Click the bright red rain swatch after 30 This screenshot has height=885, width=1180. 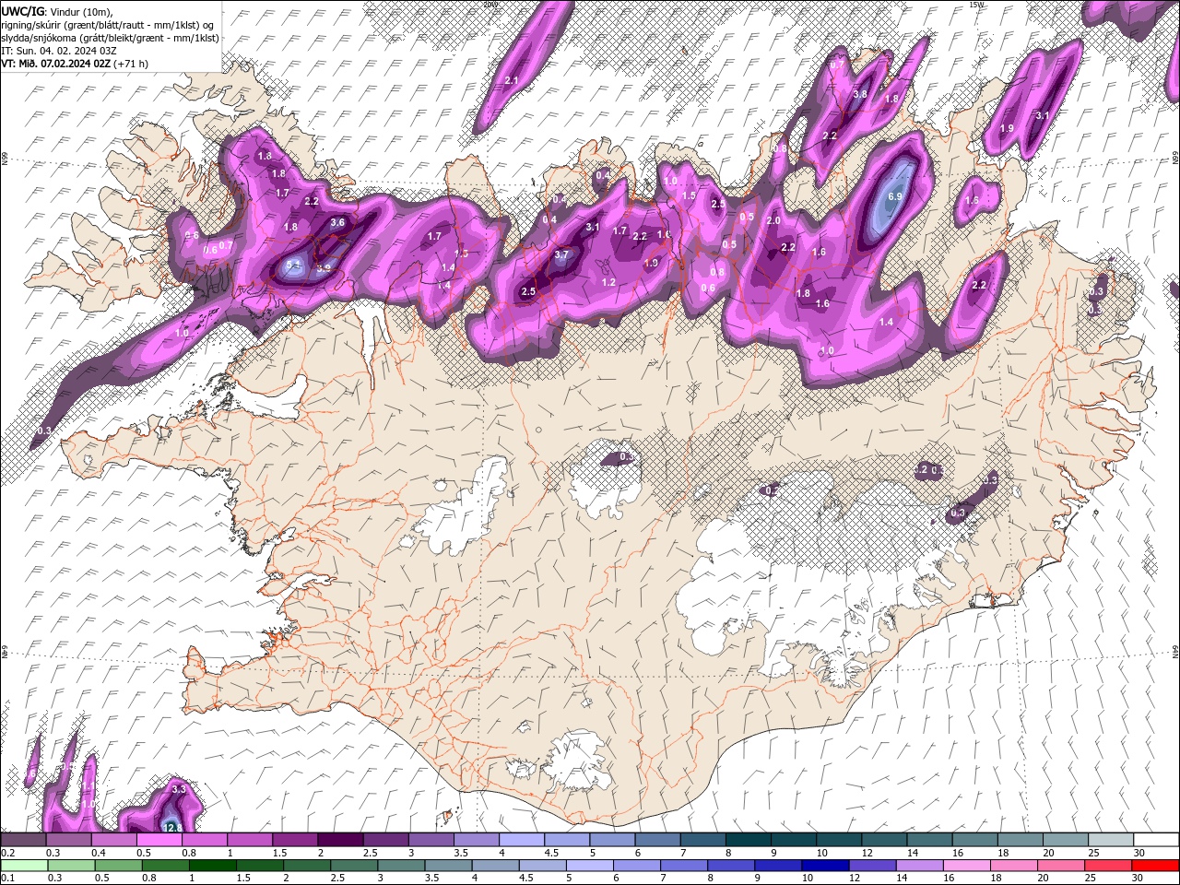pos(1156,866)
